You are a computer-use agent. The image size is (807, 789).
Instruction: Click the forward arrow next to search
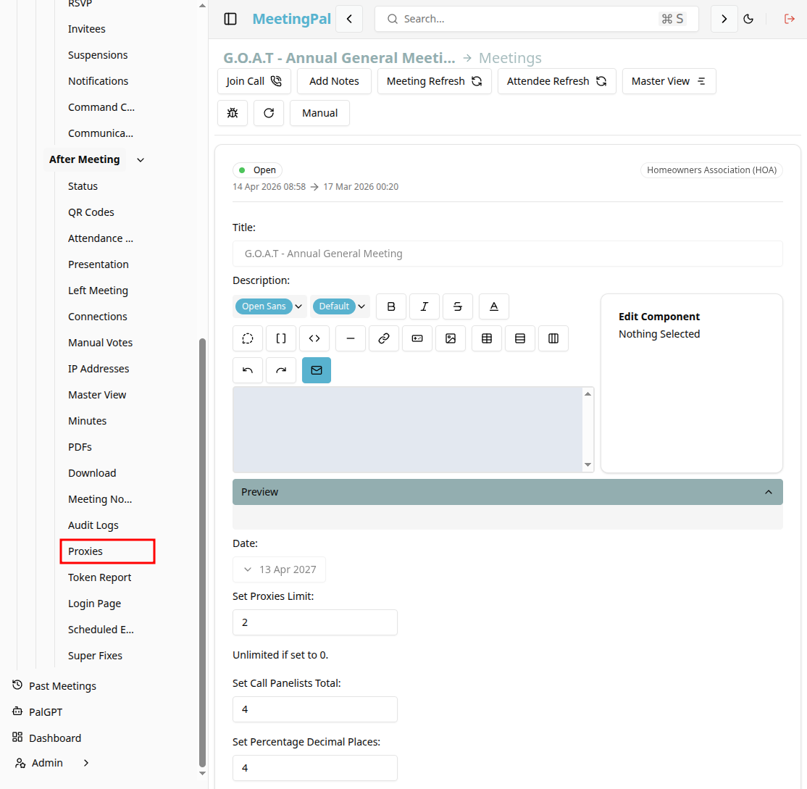click(x=724, y=19)
